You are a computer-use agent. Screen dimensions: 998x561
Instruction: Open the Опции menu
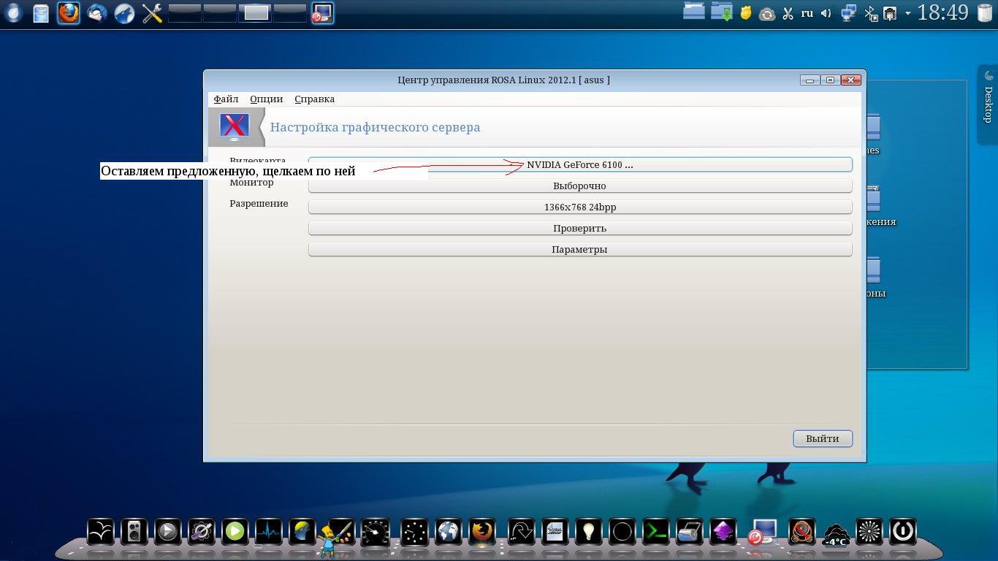pyautogui.click(x=266, y=99)
